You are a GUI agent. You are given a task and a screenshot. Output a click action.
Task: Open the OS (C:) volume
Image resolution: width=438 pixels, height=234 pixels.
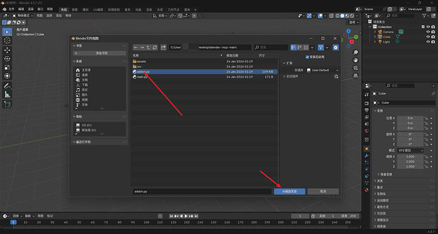[87, 125]
